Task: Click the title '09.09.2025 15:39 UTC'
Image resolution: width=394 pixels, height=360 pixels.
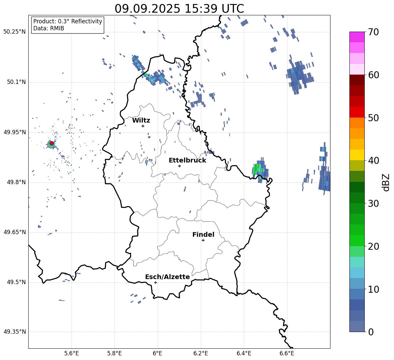Action: coord(179,9)
